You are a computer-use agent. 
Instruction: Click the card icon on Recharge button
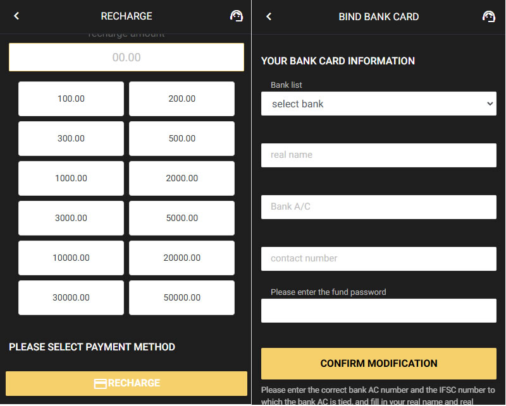pos(100,384)
